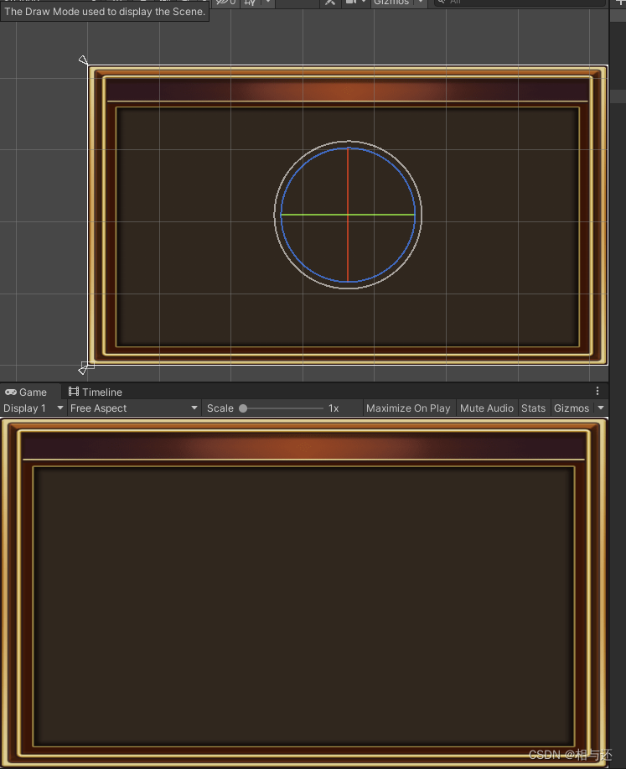The height and width of the screenshot is (769, 626).
Task: Open the Display 1 dropdown
Action: click(x=33, y=408)
